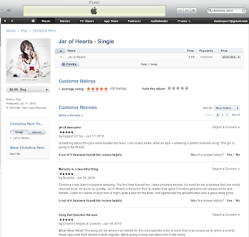Rate this album one star
This screenshot has width=249, height=237.
click(x=169, y=88)
